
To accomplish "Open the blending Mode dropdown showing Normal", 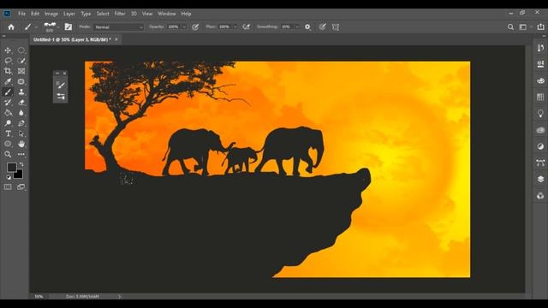I will pos(118,27).
